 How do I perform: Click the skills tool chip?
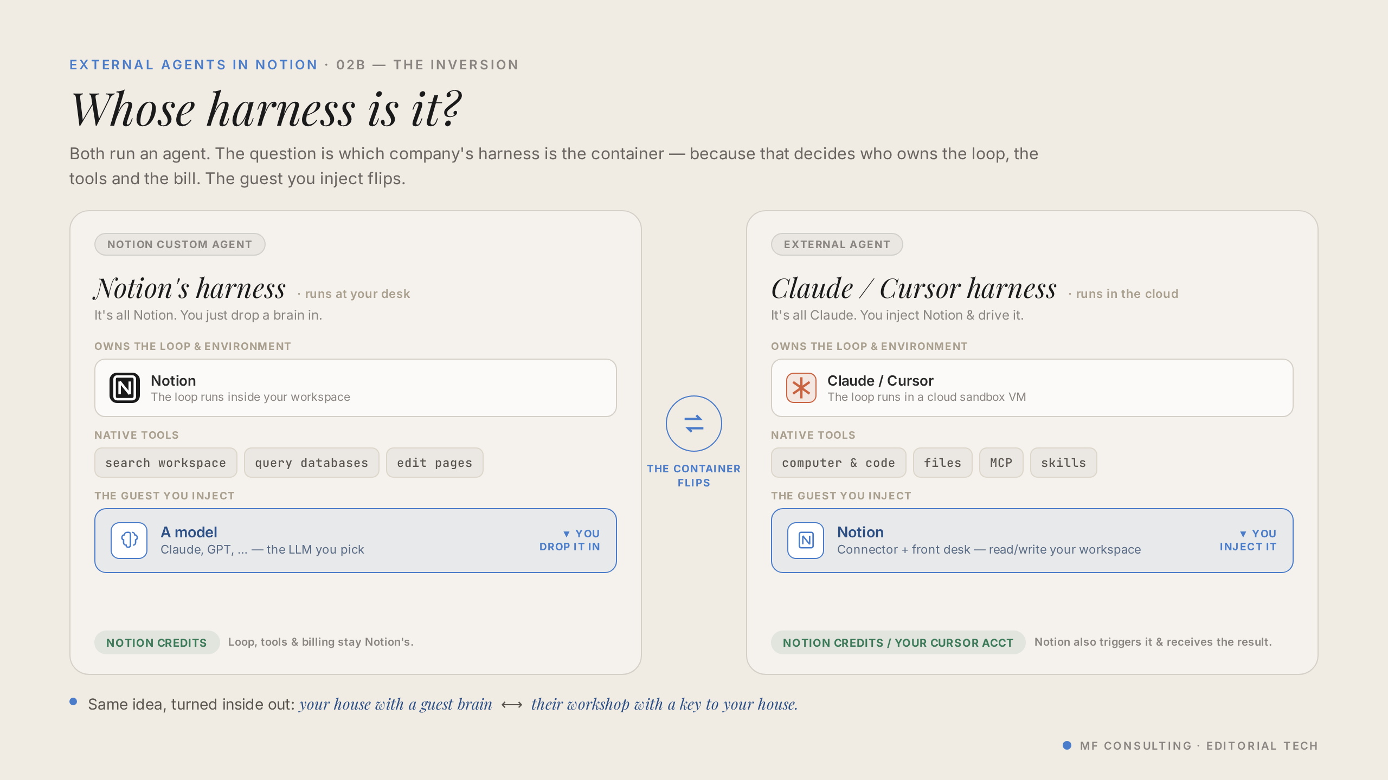pyautogui.click(x=1064, y=463)
